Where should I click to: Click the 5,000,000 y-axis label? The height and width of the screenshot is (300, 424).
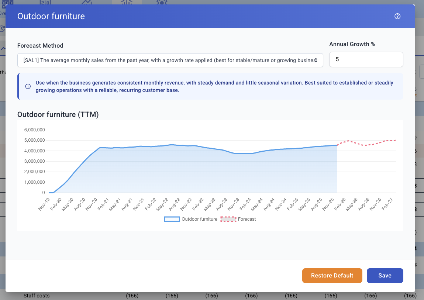(34, 140)
